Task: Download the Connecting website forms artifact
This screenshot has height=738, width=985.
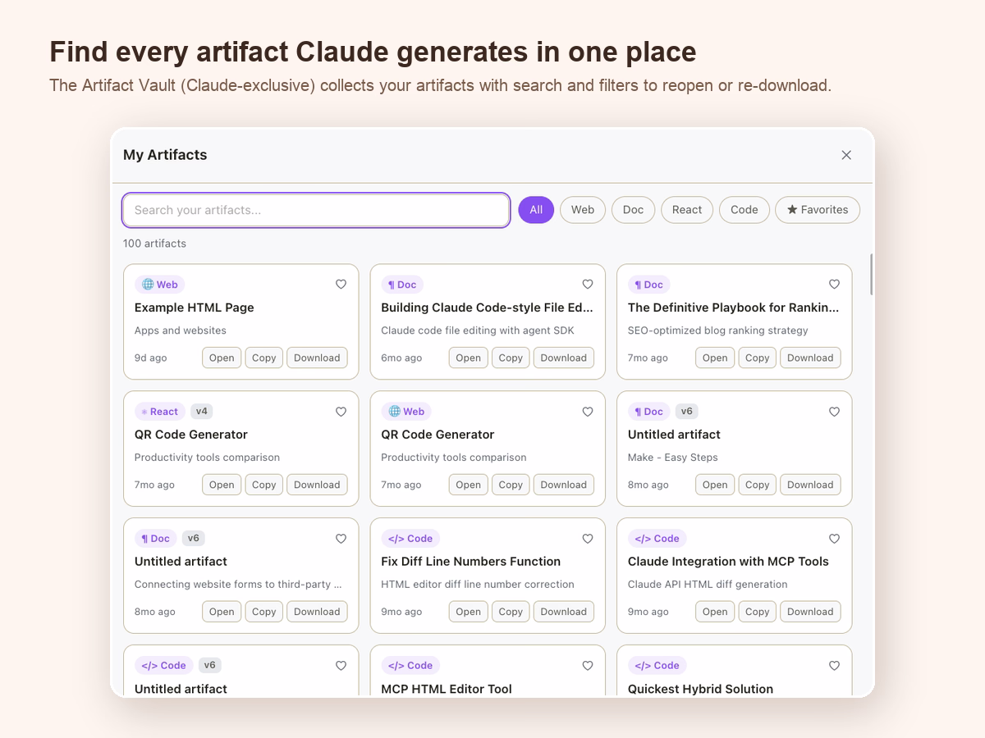Action: (317, 612)
